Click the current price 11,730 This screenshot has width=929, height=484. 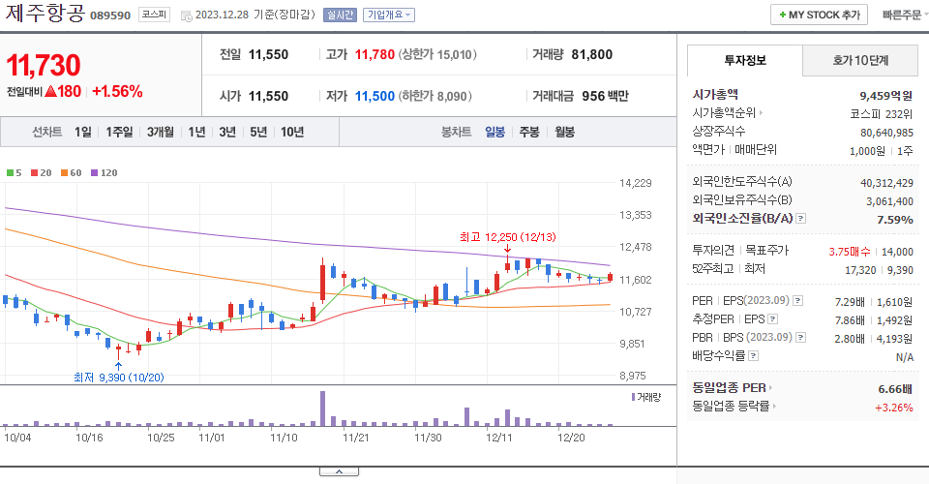[x=44, y=65]
